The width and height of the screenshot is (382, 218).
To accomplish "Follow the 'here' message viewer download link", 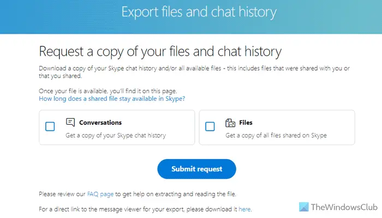I will pos(244,209).
